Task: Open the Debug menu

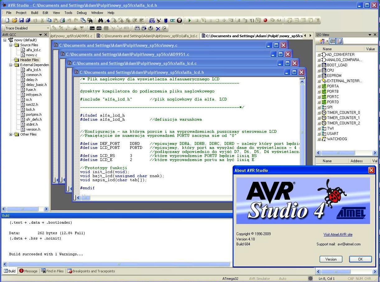Action: [81, 13]
